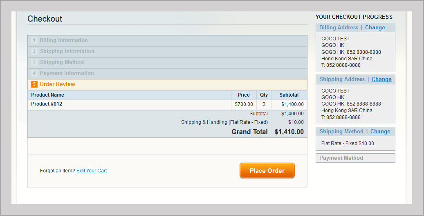Click the step 2 number icon

34,51
